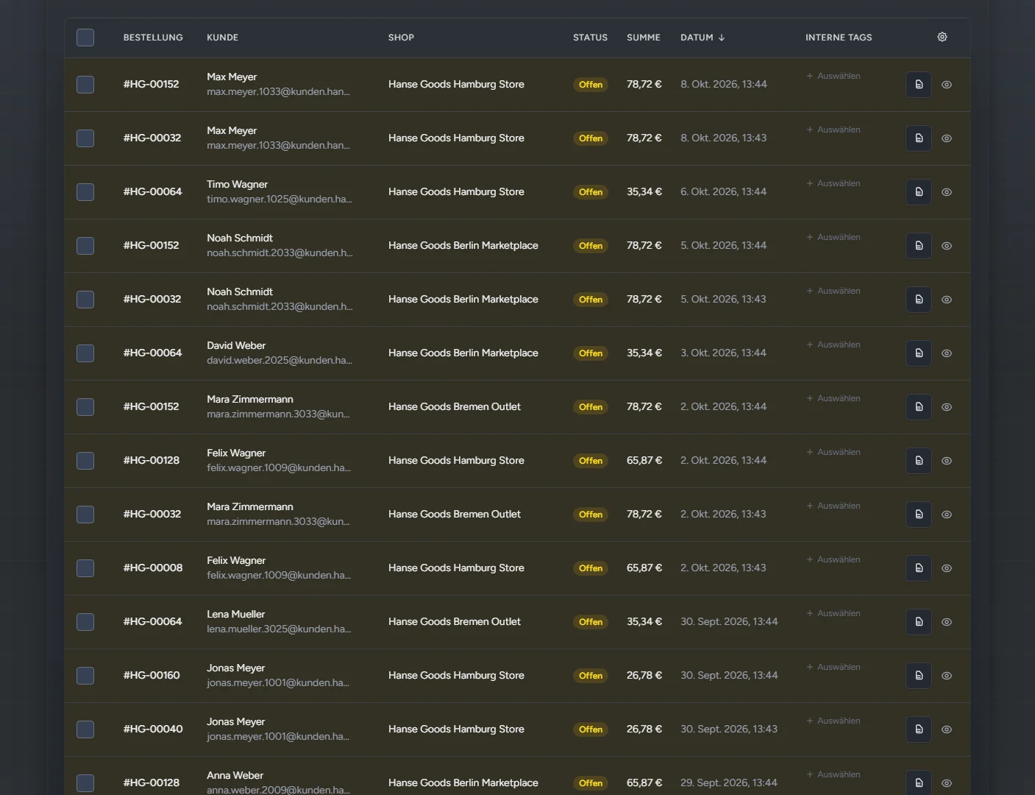This screenshot has width=1035, height=795.
Task: Open table column settings gear
Action: pos(942,37)
